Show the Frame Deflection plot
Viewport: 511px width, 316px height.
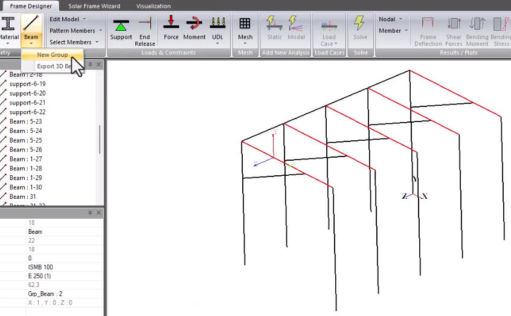[428, 31]
